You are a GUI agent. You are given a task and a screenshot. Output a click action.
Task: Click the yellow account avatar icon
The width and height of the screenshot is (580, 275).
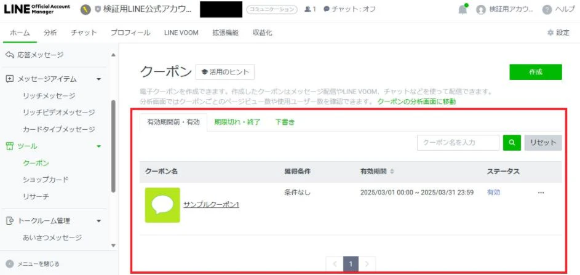click(x=85, y=10)
